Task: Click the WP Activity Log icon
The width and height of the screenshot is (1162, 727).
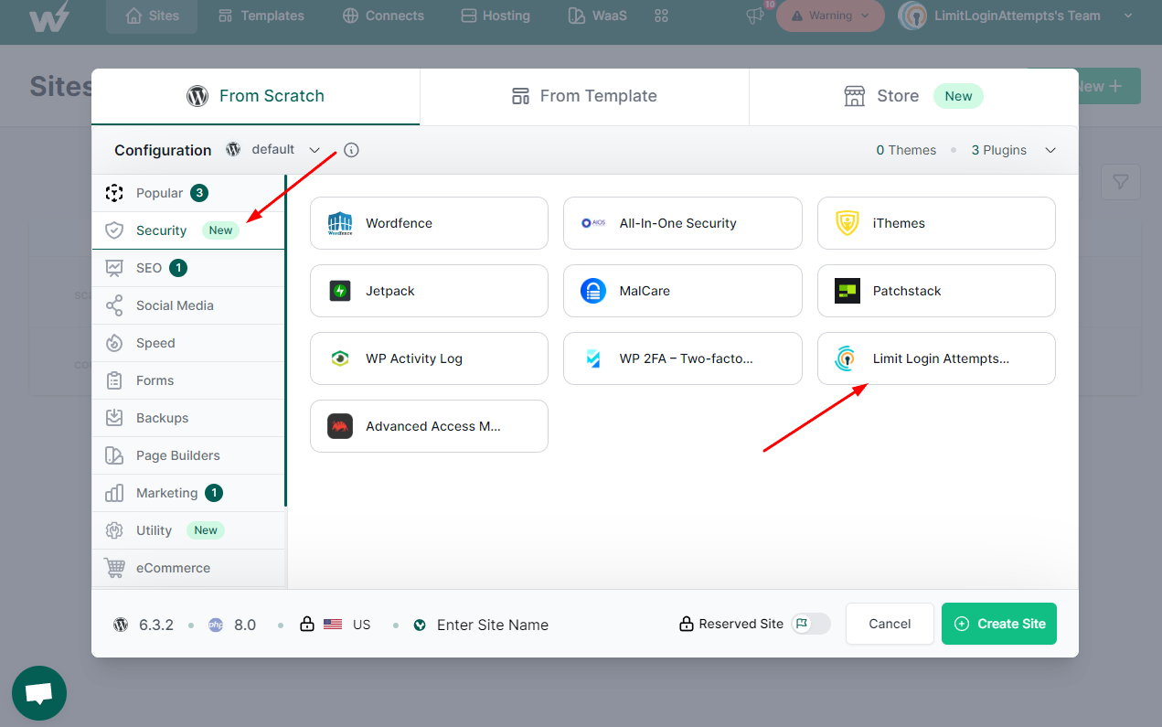Action: [340, 358]
